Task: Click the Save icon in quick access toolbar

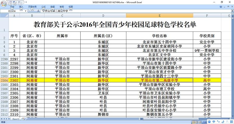Action: (x=10, y=2)
